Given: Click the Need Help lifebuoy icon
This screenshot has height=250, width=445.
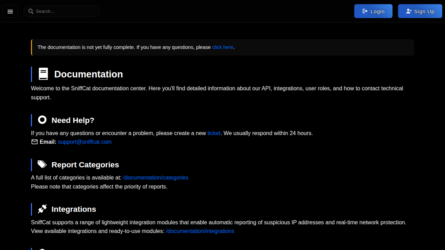Looking at the screenshot, I should point(42,120).
